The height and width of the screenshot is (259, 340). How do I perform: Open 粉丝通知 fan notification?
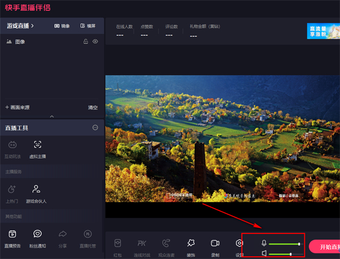pyautogui.click(x=37, y=234)
